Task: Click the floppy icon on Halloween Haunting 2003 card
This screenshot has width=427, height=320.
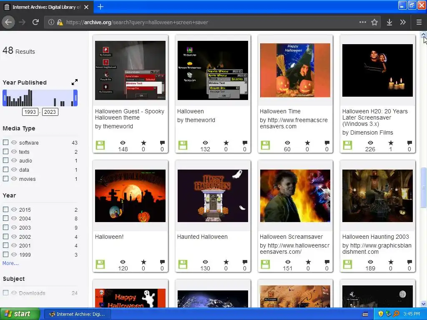Action: coord(347,264)
